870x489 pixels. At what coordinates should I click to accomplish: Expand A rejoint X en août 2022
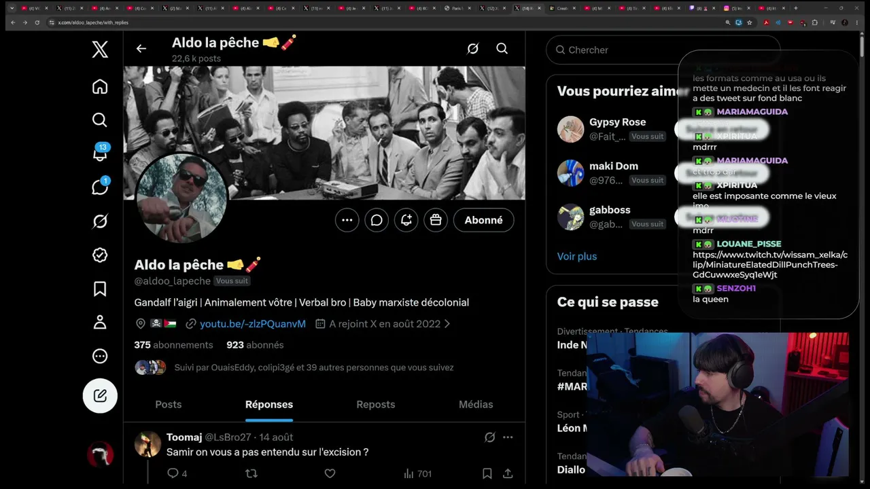tap(384, 324)
